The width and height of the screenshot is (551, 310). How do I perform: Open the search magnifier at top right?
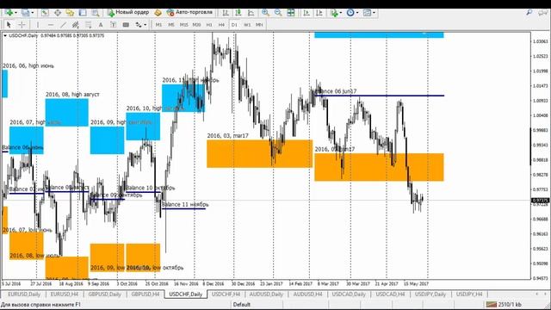pyautogui.click(x=529, y=13)
